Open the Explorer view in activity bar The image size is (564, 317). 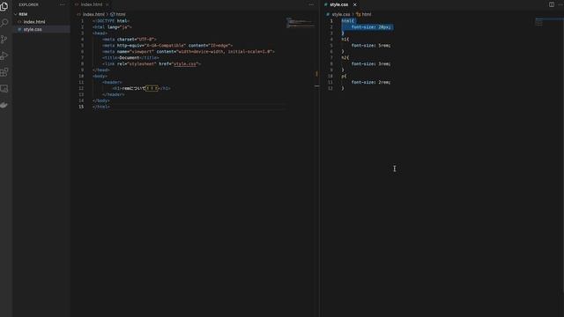(x=4, y=6)
